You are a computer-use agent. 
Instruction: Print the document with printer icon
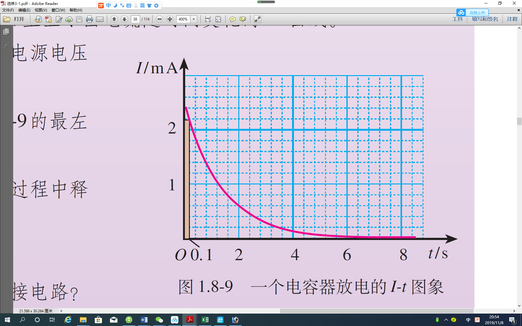click(89, 19)
